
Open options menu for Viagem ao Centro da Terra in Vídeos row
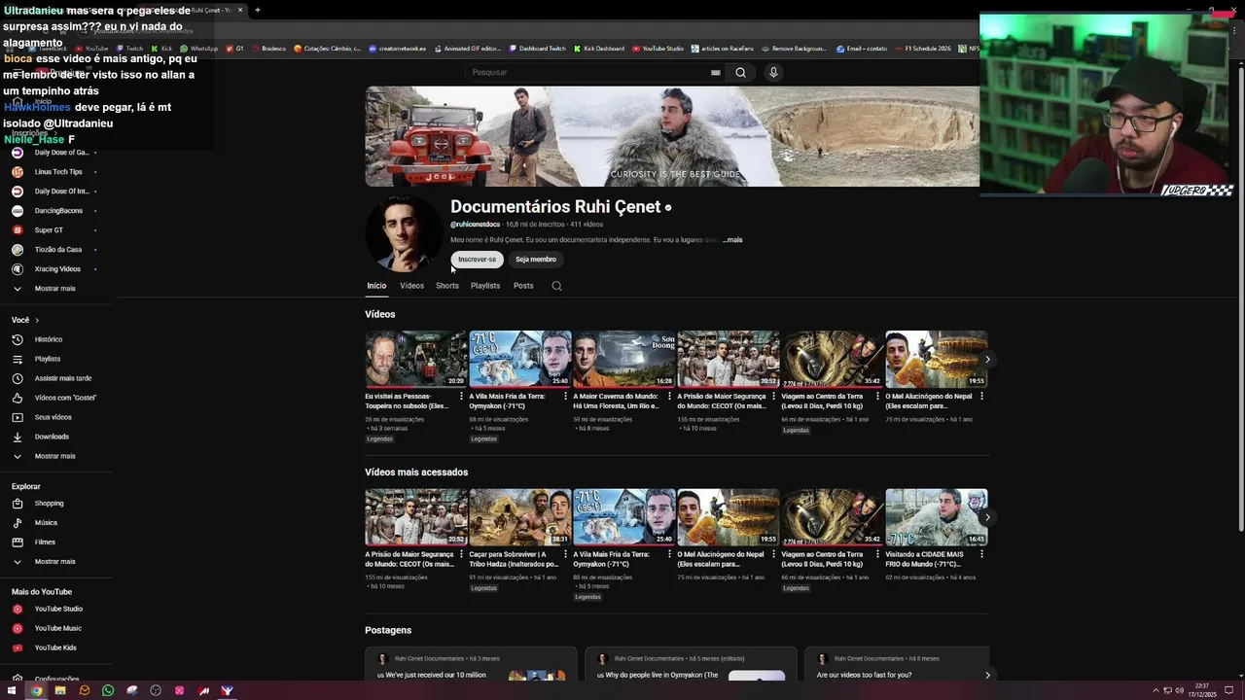click(x=878, y=397)
